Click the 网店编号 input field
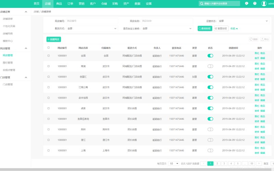The height and width of the screenshot is (171, 274). [92, 21]
